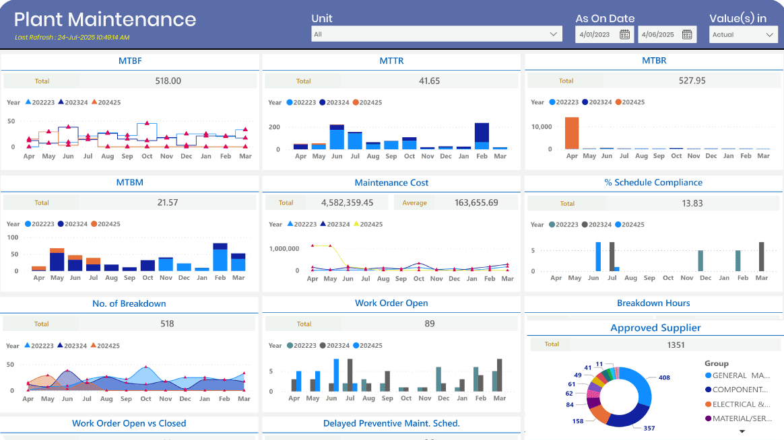
Task: Click the 202425 legend marker in MTTR chart
Action: coord(355,102)
